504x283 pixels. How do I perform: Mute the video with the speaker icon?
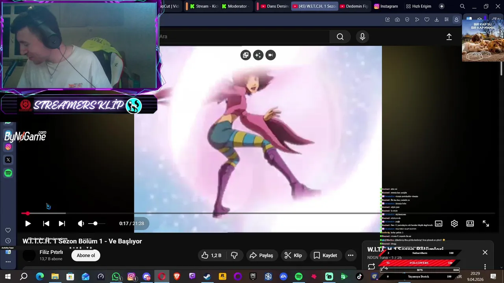coord(81,223)
